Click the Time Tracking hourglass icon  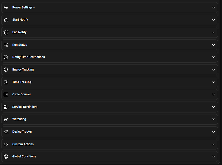click(6, 82)
